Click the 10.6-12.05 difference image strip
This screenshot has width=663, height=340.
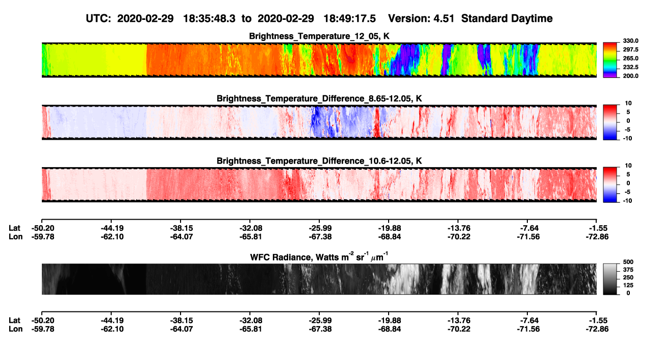tap(319, 185)
